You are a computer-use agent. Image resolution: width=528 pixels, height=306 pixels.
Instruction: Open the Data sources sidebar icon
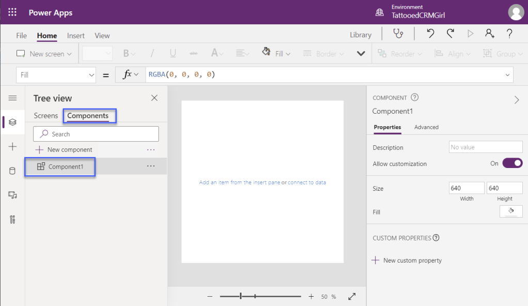[x=12, y=171]
